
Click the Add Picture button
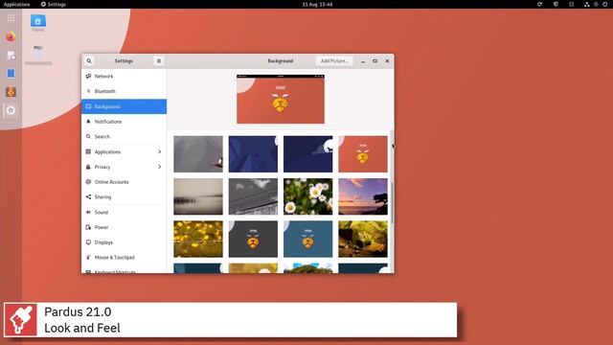pyautogui.click(x=334, y=61)
